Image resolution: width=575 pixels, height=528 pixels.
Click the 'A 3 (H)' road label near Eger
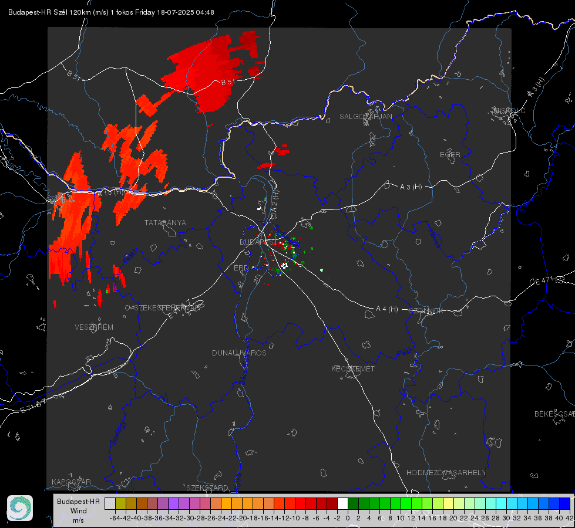411,187
